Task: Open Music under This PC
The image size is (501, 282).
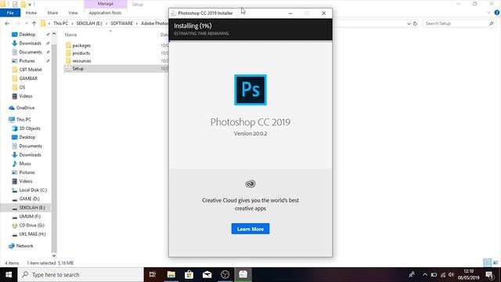Action: (25, 164)
